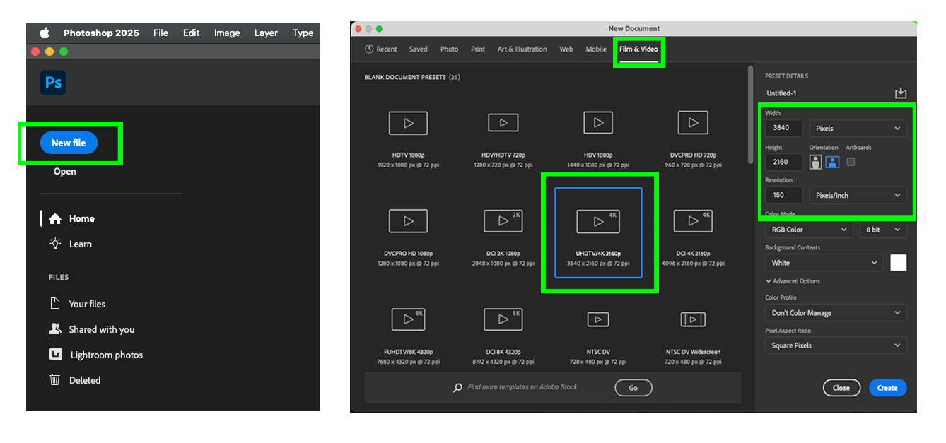Open the RGB Color mode dropdown
This screenshot has width=946, height=443.
(809, 230)
